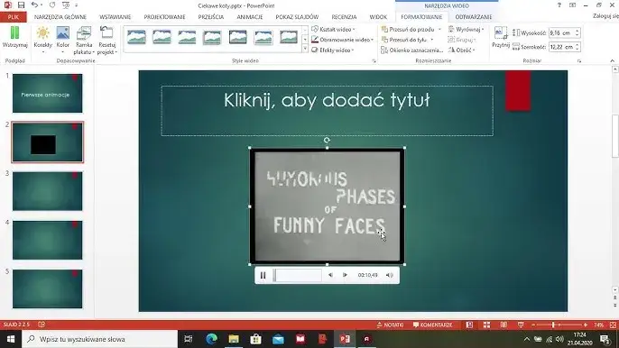Click fit slide to window icon
This screenshot has width=619, height=348.
(x=613, y=325)
